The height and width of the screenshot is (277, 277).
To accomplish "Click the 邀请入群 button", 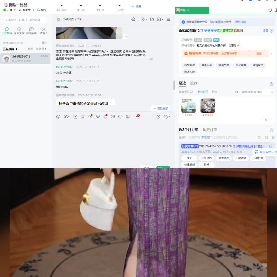I will [189, 72].
